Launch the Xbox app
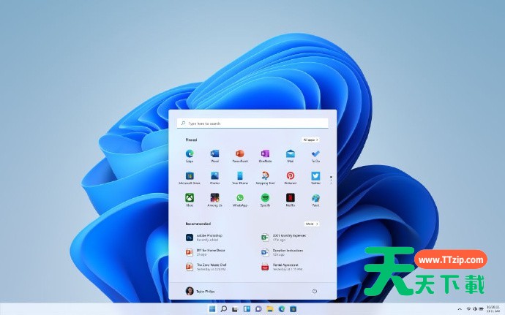Viewport: 505px width, 315px height. tap(190, 200)
